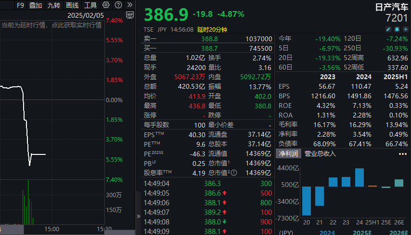This screenshot has width=411, height=235.
Task: Click the 叠加 overlay button
Action: coord(36,5)
